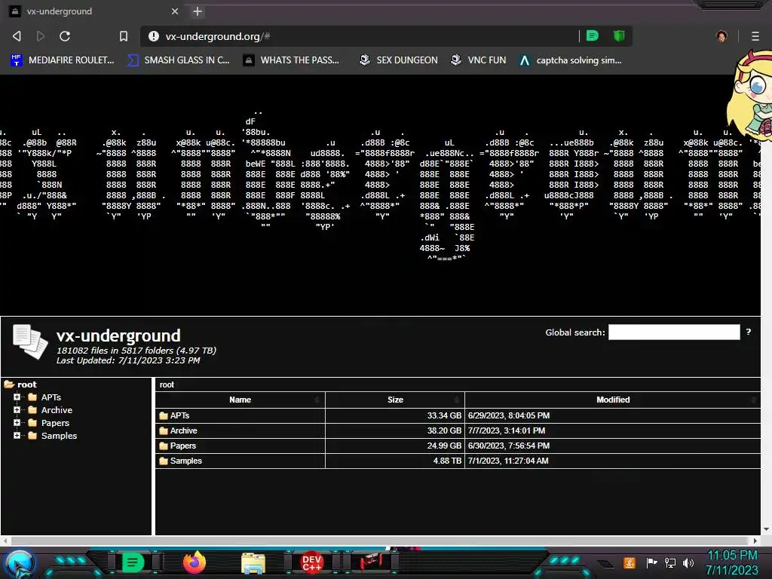This screenshot has height=579, width=772.
Task: Open the green chat app on taskbar
Action: click(133, 562)
